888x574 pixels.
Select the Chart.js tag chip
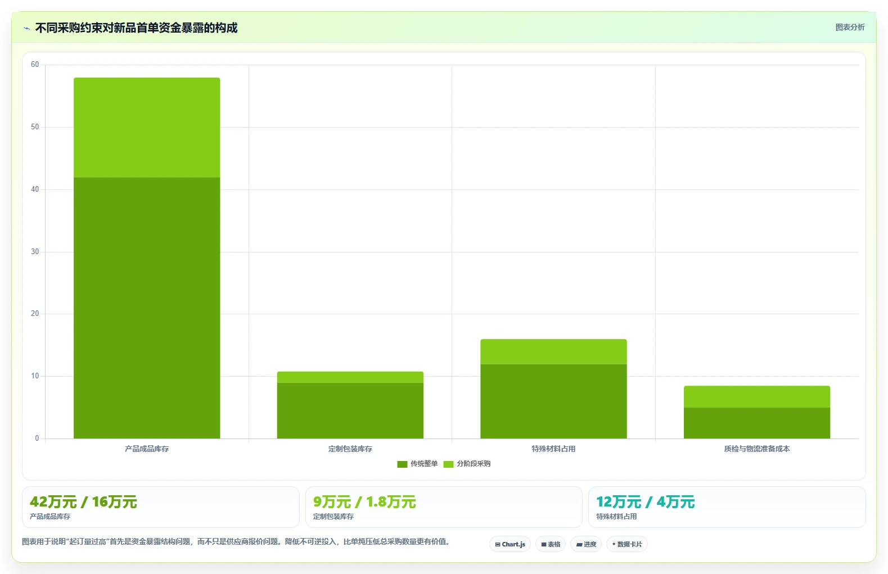point(510,544)
